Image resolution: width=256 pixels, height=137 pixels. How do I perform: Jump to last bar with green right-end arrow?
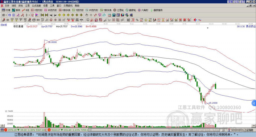coord(46,15)
